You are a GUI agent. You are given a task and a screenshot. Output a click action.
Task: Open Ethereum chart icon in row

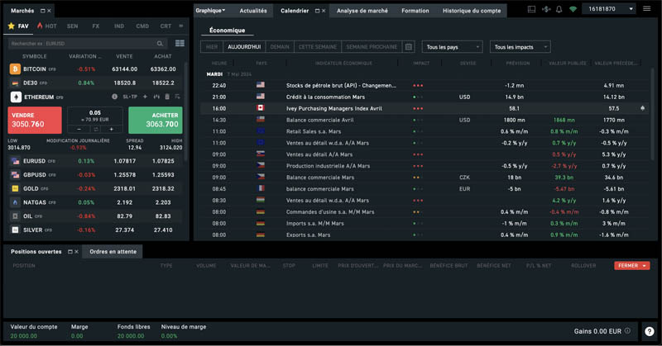tap(156, 97)
